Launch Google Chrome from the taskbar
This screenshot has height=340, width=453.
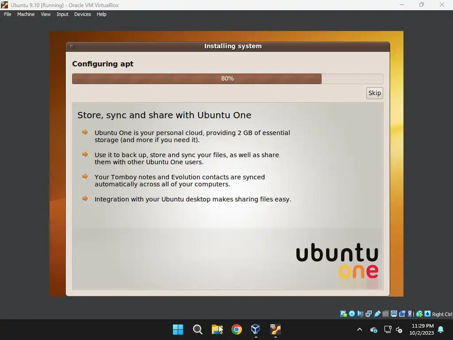click(237, 329)
